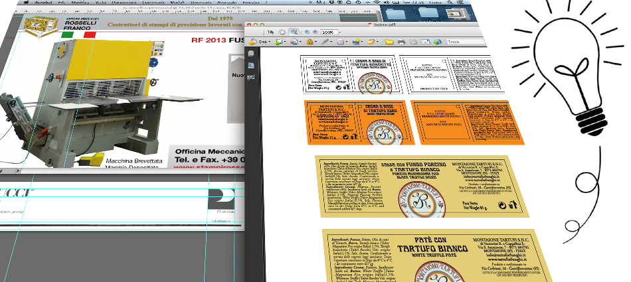Open the Finestra menu

click(251, 3)
